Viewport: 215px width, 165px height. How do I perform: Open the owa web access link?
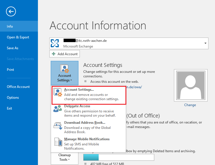point(134,87)
